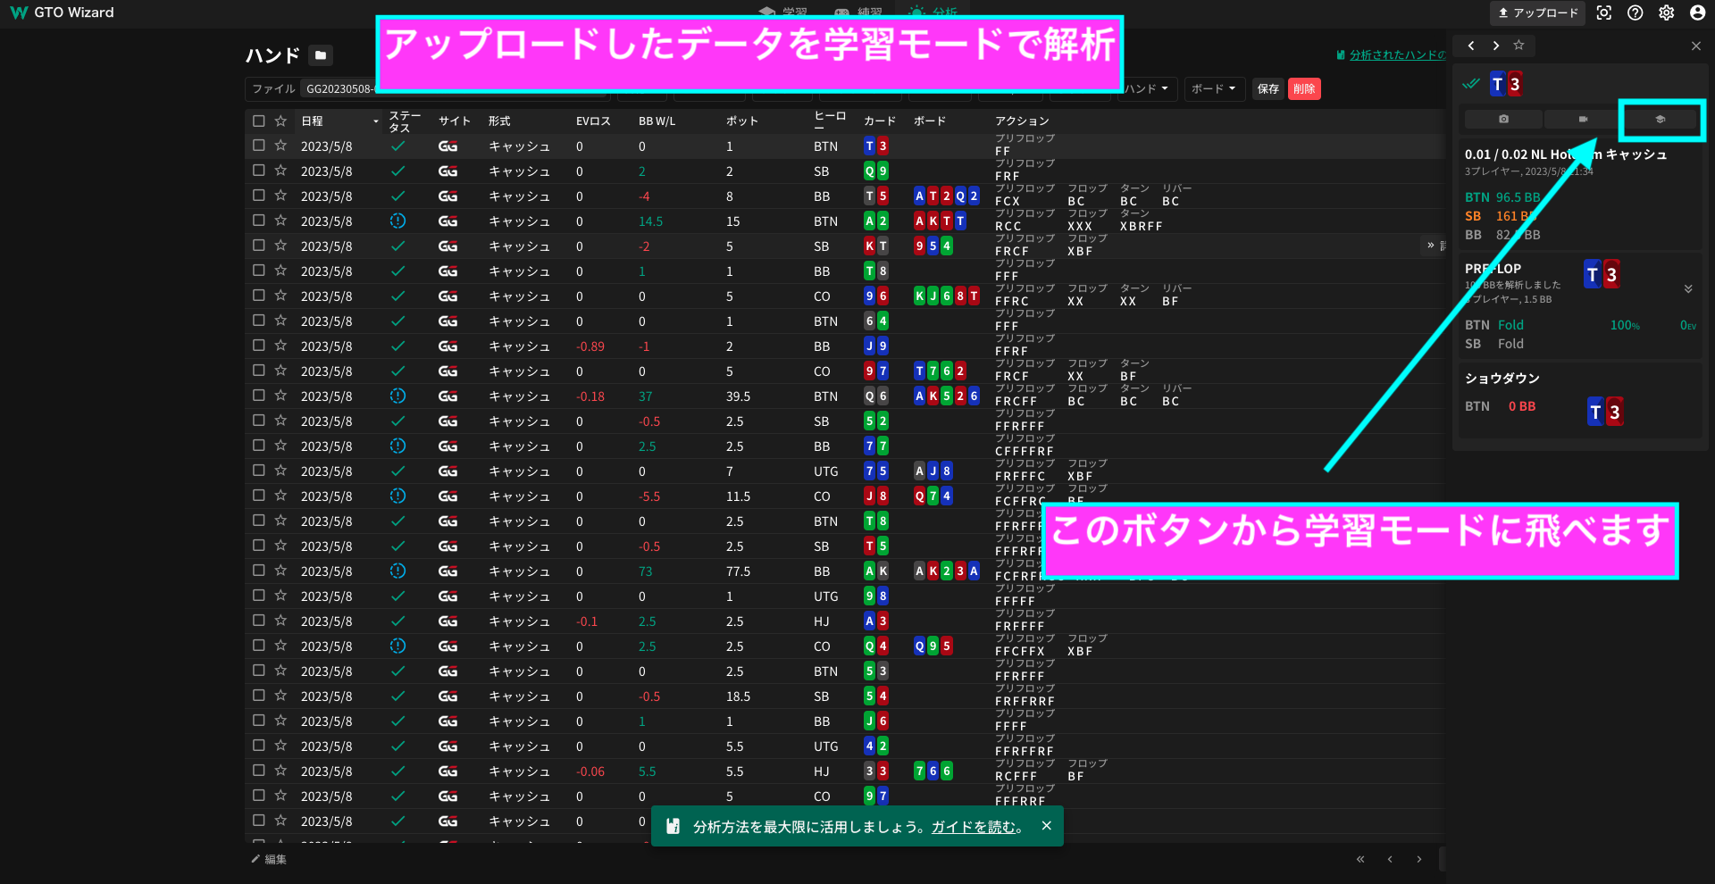The height and width of the screenshot is (884, 1715).
Task: Open the GTO Wizard logo home
Action: pyautogui.click(x=62, y=13)
